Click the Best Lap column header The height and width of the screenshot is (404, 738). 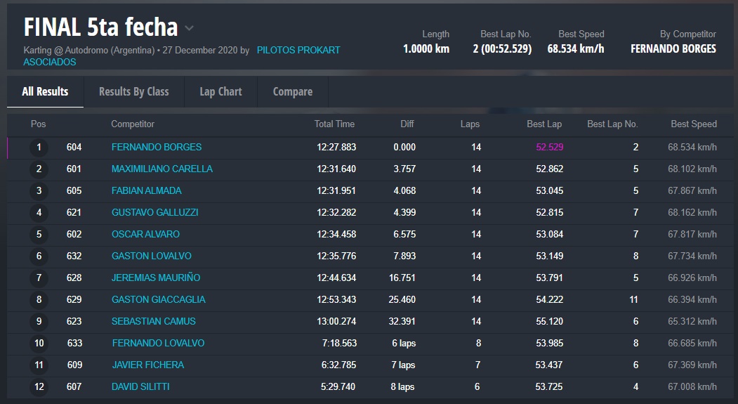tap(544, 124)
